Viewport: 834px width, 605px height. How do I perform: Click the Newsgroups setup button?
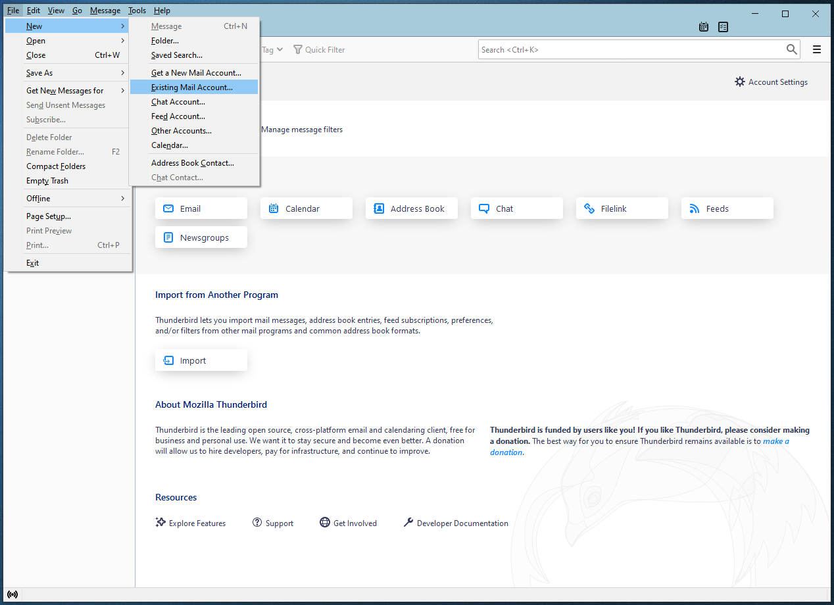[x=201, y=237]
